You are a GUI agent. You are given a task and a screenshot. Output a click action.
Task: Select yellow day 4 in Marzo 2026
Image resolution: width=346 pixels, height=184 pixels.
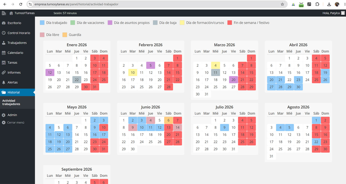[215, 65]
